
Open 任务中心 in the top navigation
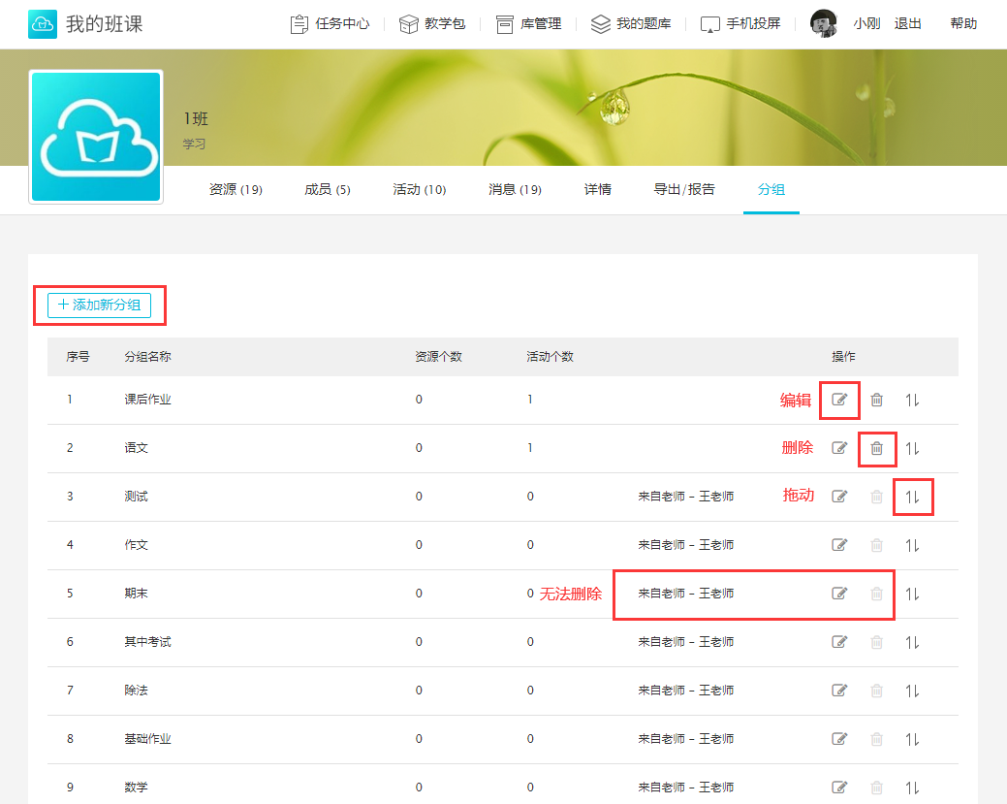click(x=330, y=24)
